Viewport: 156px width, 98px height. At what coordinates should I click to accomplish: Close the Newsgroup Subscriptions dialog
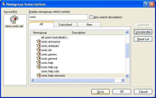[152, 4]
